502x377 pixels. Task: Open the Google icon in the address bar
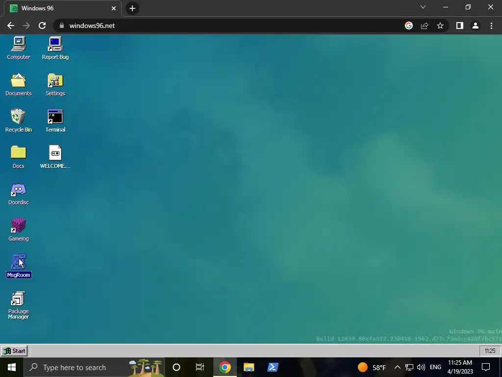point(409,26)
